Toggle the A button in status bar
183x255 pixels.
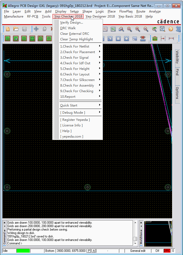pyautogui.click(x=94, y=250)
